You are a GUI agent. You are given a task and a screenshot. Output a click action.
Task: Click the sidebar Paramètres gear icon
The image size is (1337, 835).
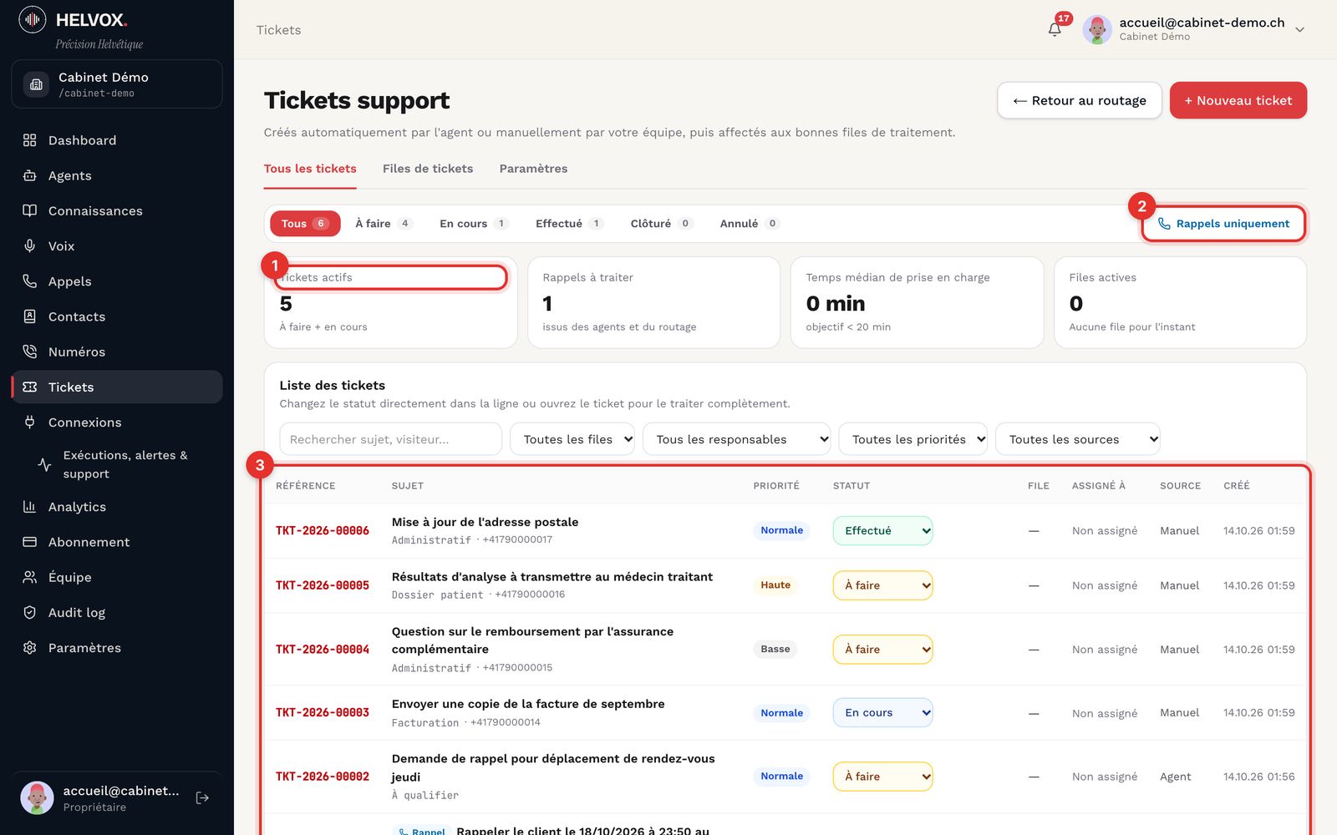[x=30, y=648]
